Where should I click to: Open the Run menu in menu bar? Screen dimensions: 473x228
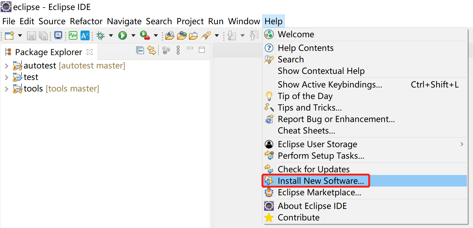point(216,21)
